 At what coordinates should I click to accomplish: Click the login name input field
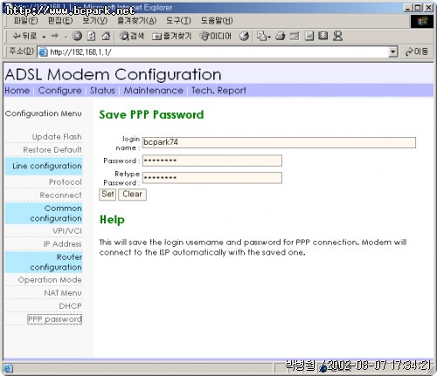coord(279,142)
